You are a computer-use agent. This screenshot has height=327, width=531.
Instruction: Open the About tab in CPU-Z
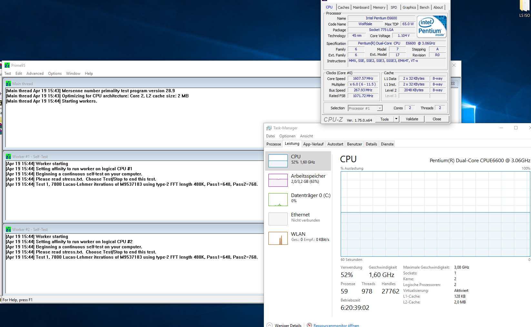point(438,7)
